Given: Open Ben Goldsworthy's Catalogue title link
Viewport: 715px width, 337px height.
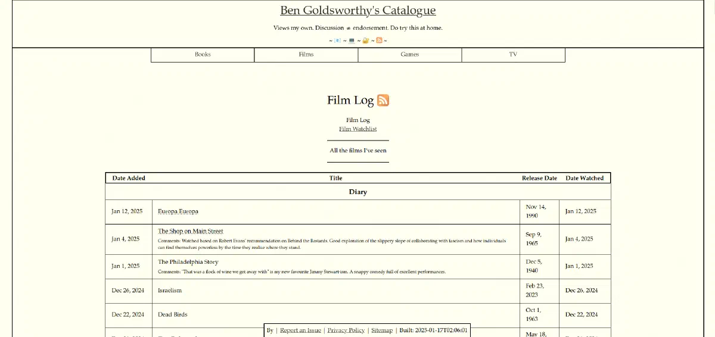Looking at the screenshot, I should pyautogui.click(x=358, y=11).
